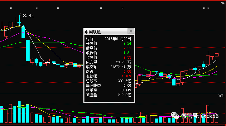Click the 换手率 value 0.14%

coord(127,90)
